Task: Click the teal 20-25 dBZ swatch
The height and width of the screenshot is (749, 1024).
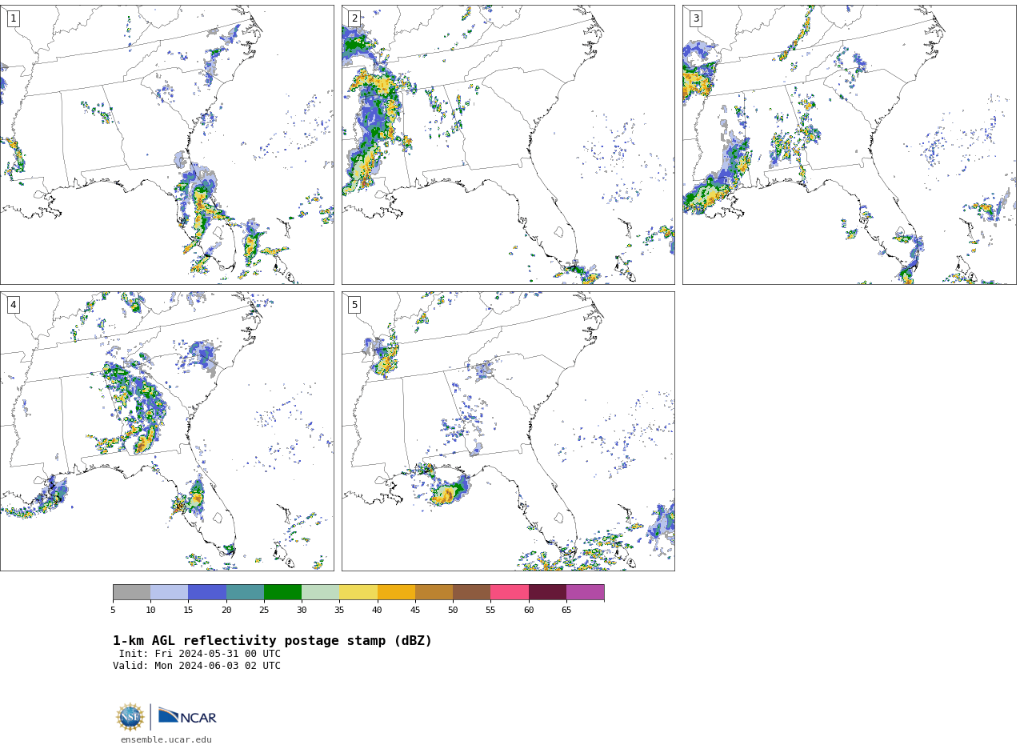Action: (245, 592)
